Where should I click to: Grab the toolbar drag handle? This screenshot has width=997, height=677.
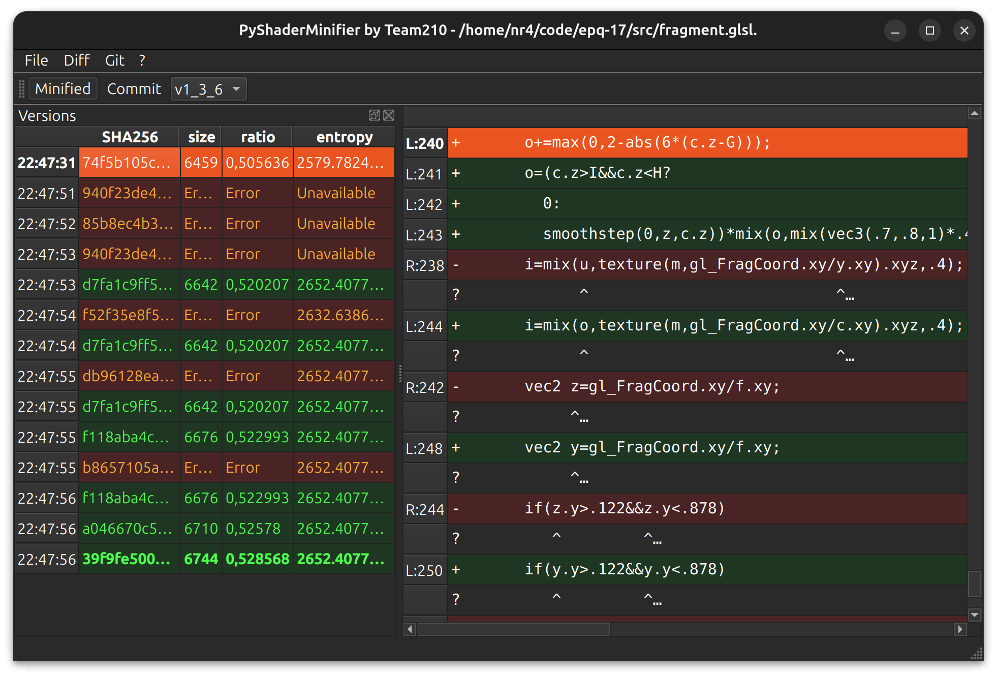pyautogui.click(x=22, y=89)
